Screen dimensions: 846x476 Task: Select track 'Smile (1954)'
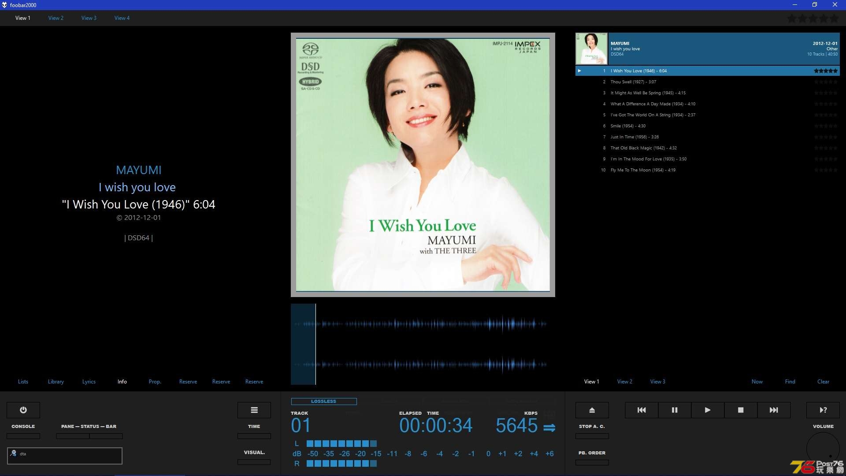(708, 126)
